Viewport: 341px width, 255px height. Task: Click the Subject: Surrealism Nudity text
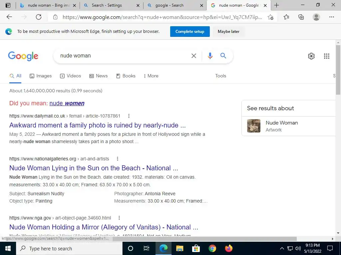37,194
